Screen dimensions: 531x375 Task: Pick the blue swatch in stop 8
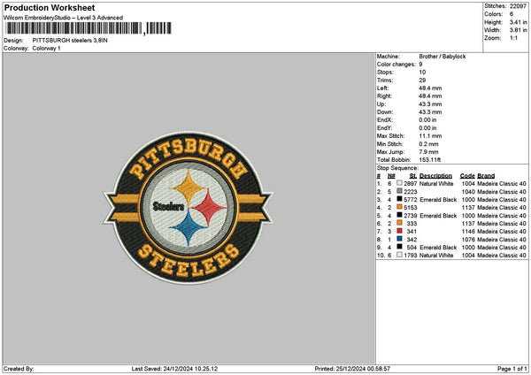pyautogui.click(x=400, y=239)
